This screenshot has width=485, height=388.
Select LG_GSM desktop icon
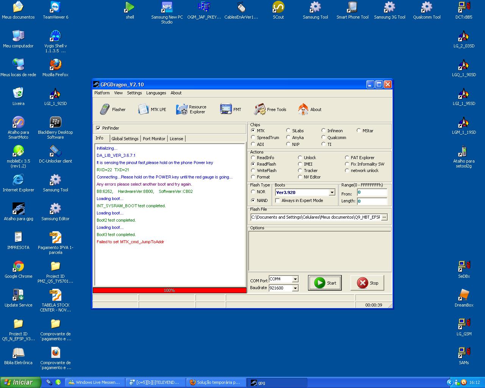pos(464,327)
